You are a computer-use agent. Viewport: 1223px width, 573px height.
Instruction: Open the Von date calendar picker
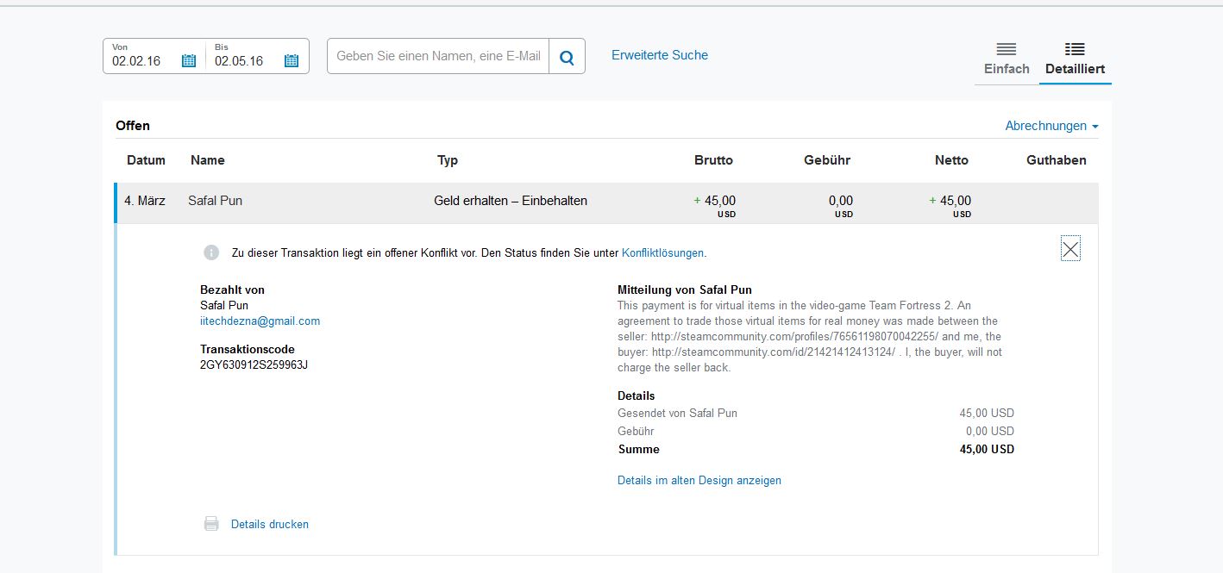[189, 60]
